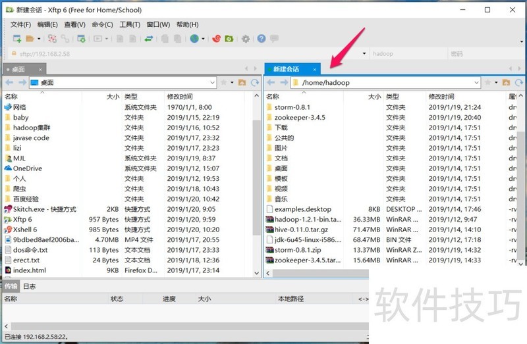Viewport: 527px width, 344px height.
Task: Click local pane bookmark star icon
Action: (x=223, y=82)
